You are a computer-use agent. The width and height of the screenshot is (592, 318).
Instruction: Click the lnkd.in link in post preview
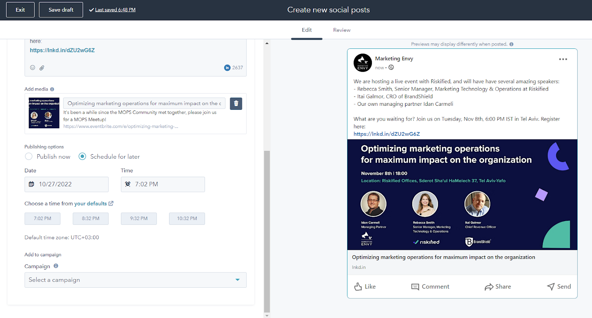387,134
